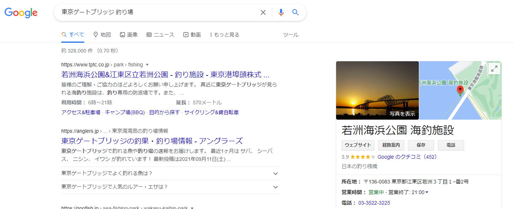Open the ツール options
The image size is (514, 209).
291,35
